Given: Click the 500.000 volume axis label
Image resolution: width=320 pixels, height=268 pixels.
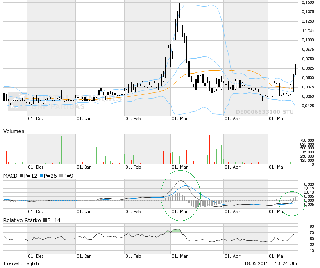Looking at the screenshot, I should tap(307, 148).
